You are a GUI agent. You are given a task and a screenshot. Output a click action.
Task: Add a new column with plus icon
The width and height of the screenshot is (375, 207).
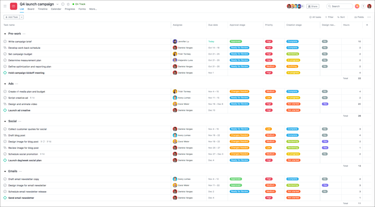(x=367, y=25)
